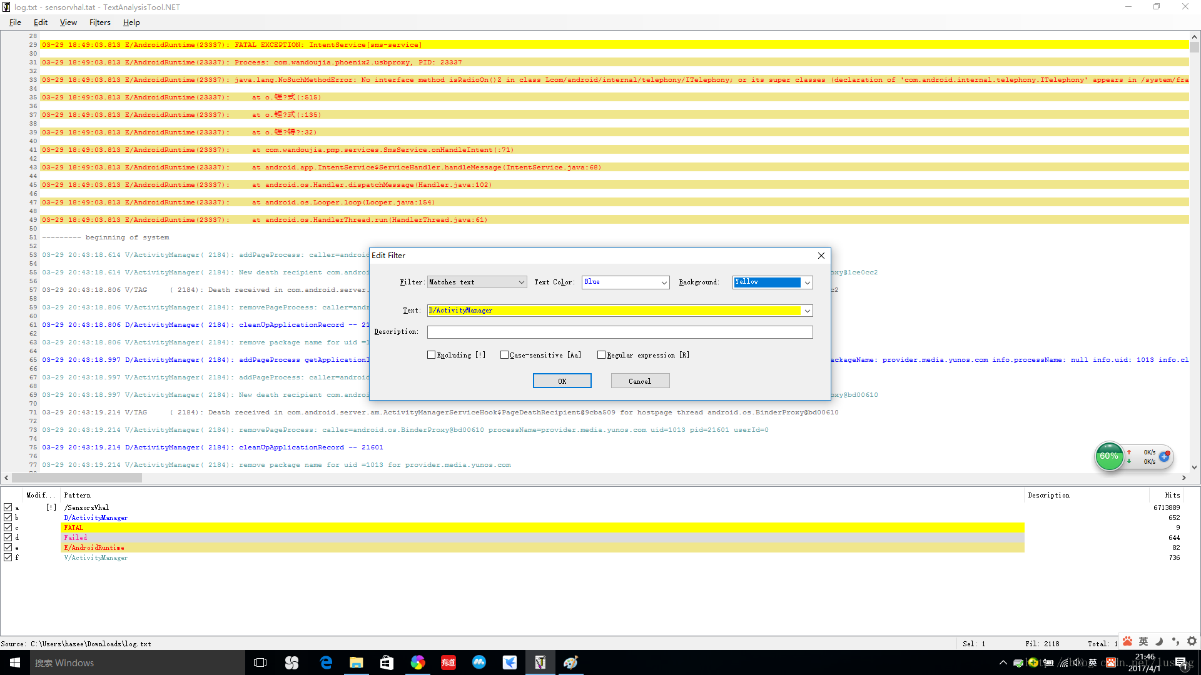The width and height of the screenshot is (1201, 675).
Task: Launch Microsoft Edge from taskbar
Action: tap(326, 662)
